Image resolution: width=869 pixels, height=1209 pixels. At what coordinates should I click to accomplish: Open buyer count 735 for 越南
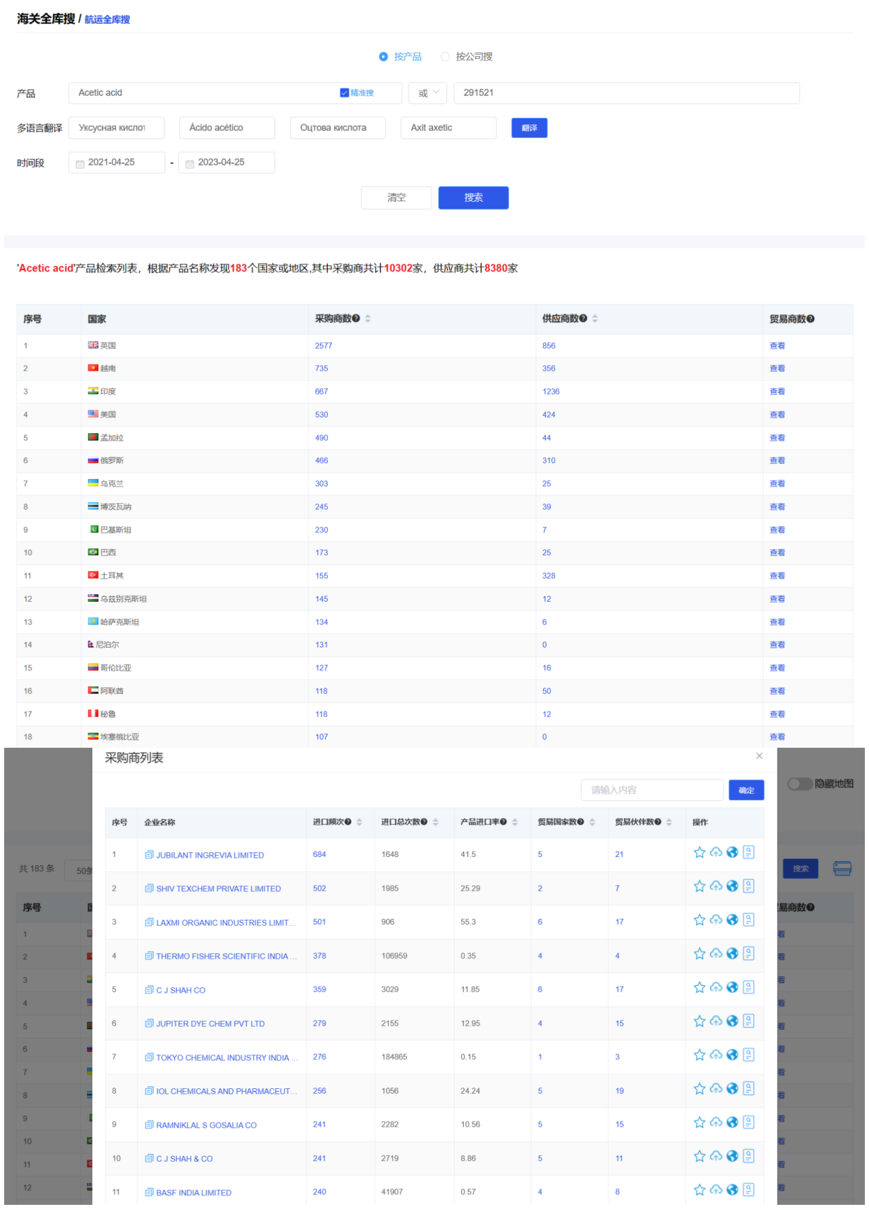(x=322, y=369)
